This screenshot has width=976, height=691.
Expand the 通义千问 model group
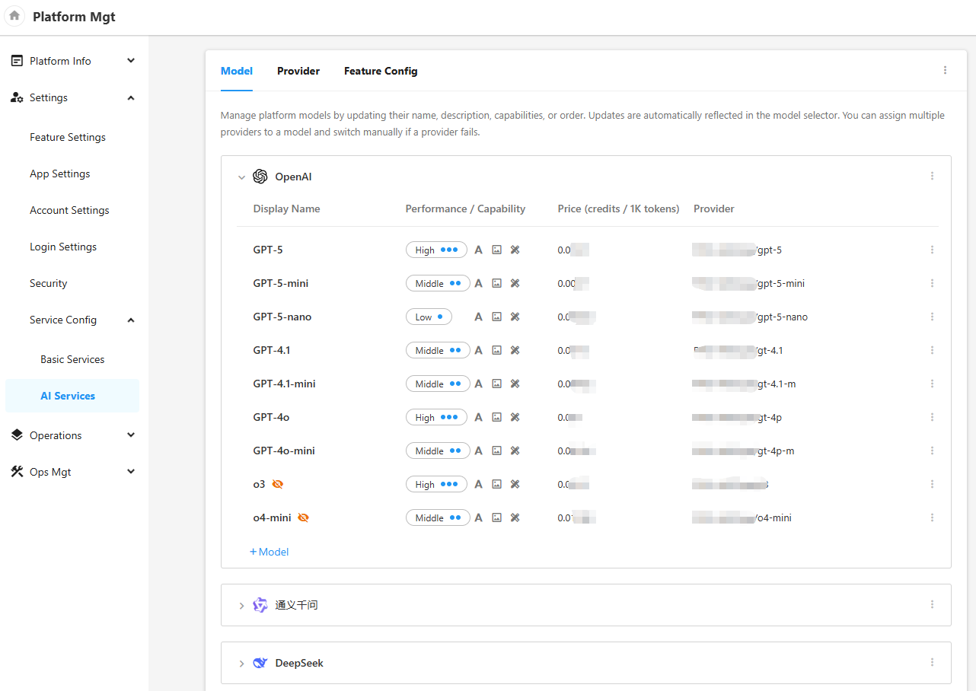click(x=241, y=606)
